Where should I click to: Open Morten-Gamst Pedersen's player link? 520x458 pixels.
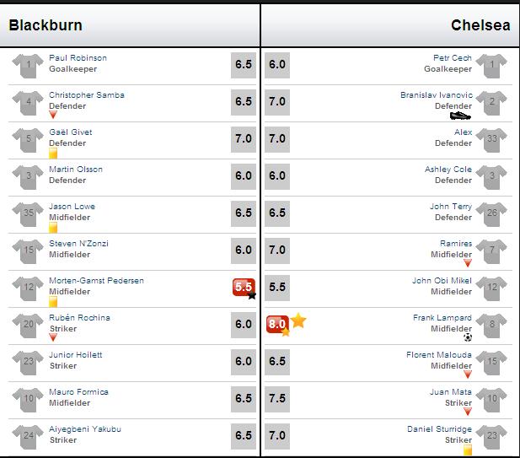97,280
